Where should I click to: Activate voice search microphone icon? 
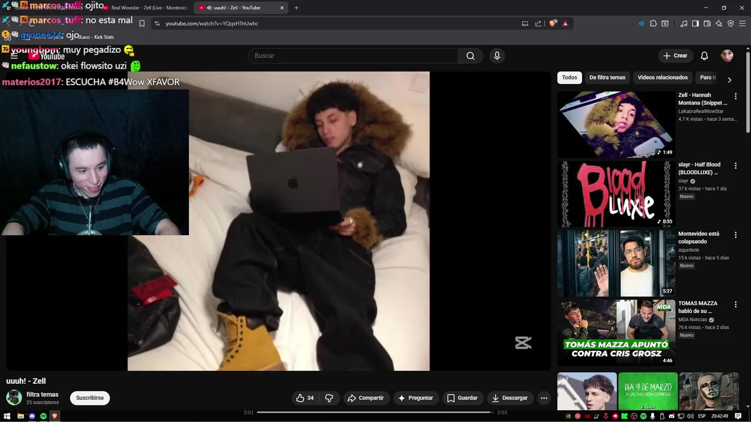[497, 56]
